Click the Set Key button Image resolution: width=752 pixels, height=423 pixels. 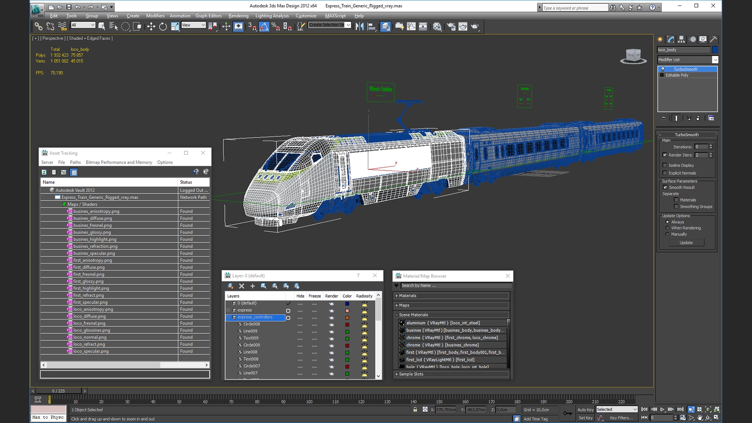coord(585,418)
